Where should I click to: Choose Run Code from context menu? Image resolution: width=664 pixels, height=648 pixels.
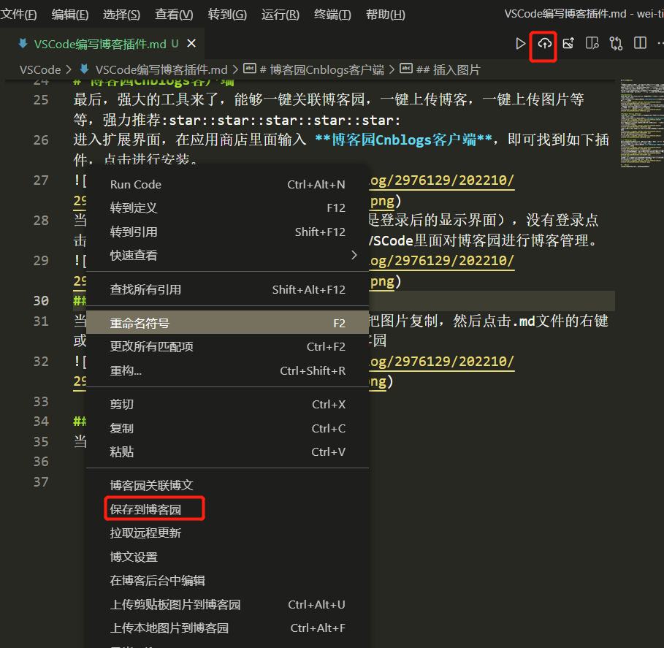[x=227, y=184]
